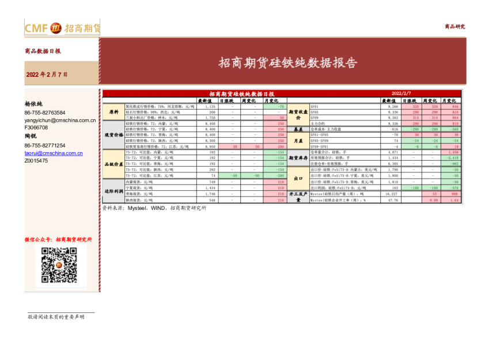Viewport: 485px width, 343px height.
Task: Click the CMF company logo
Action: [62, 27]
